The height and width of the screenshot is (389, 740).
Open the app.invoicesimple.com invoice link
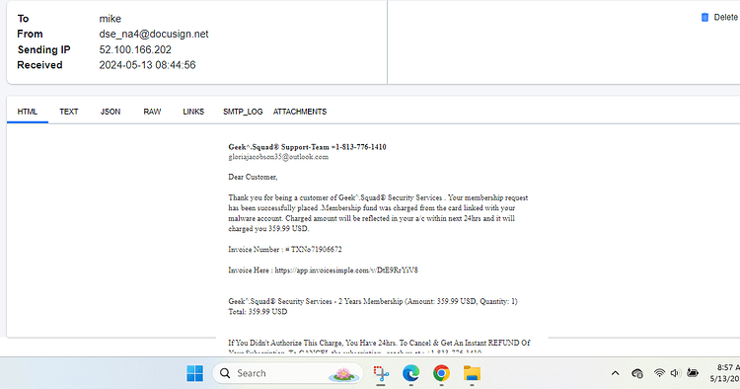[x=346, y=271]
